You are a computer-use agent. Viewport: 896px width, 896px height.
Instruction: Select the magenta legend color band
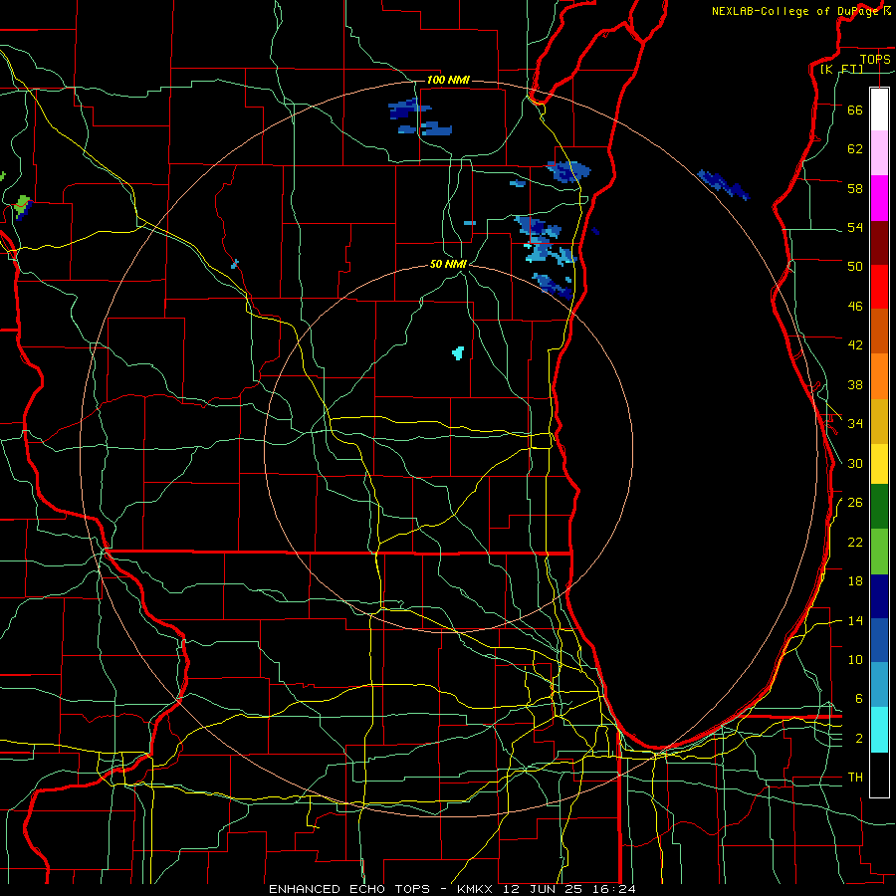[879, 198]
